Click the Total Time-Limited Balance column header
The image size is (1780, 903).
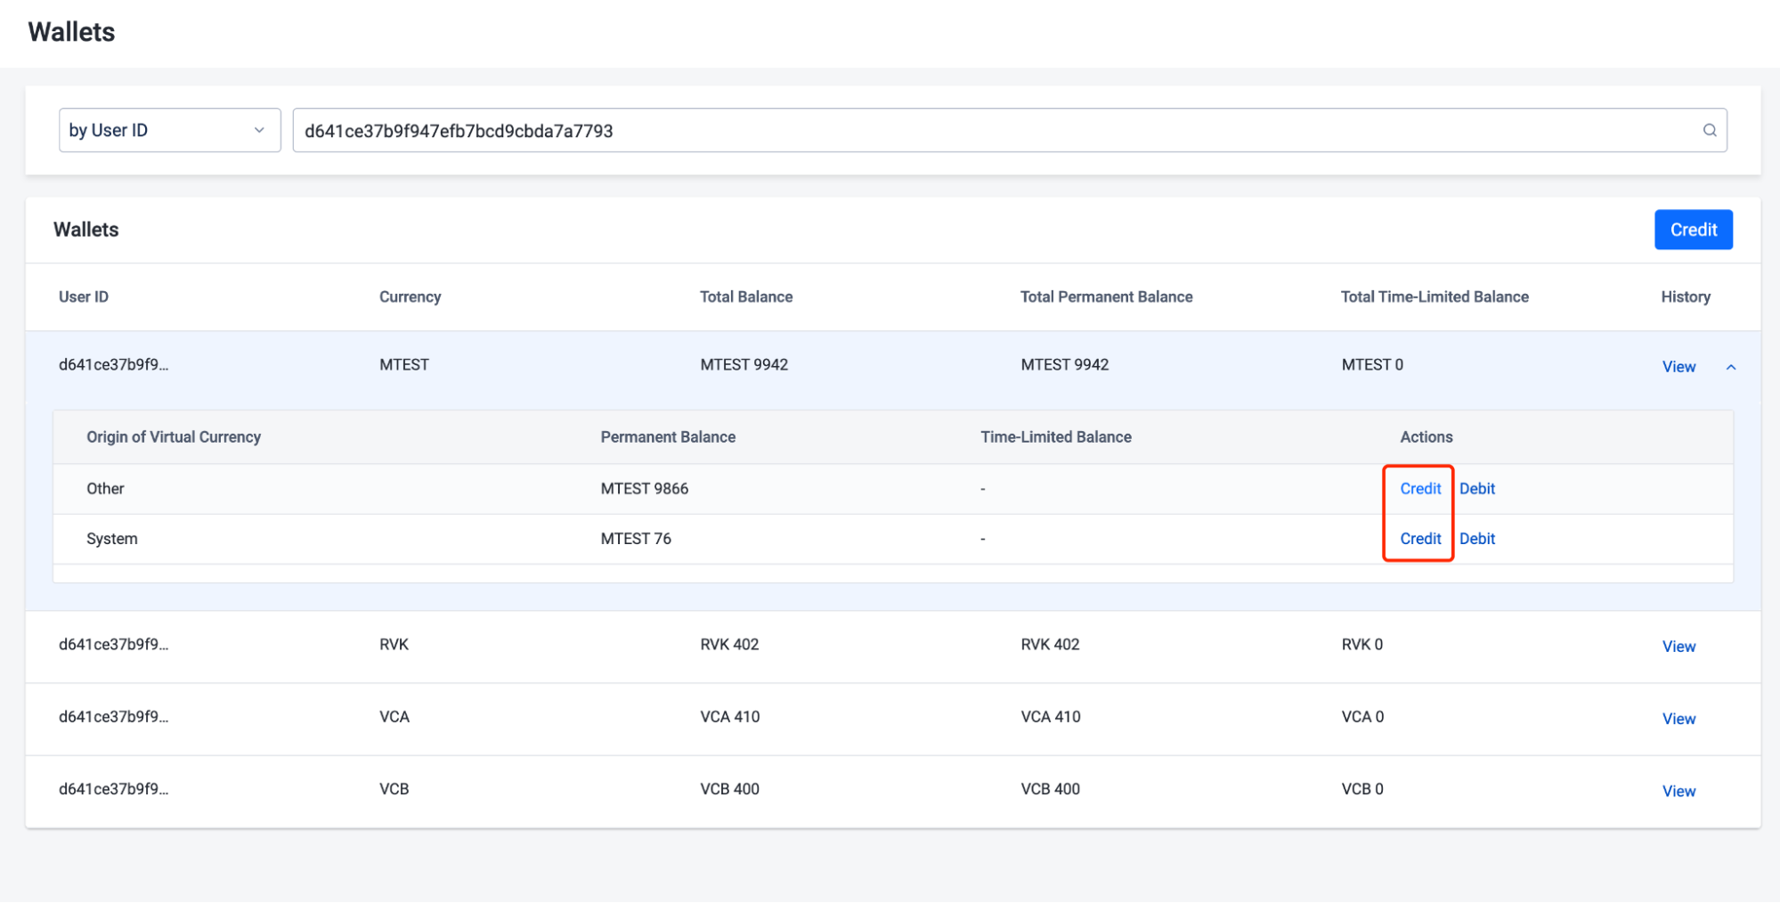click(x=1434, y=297)
